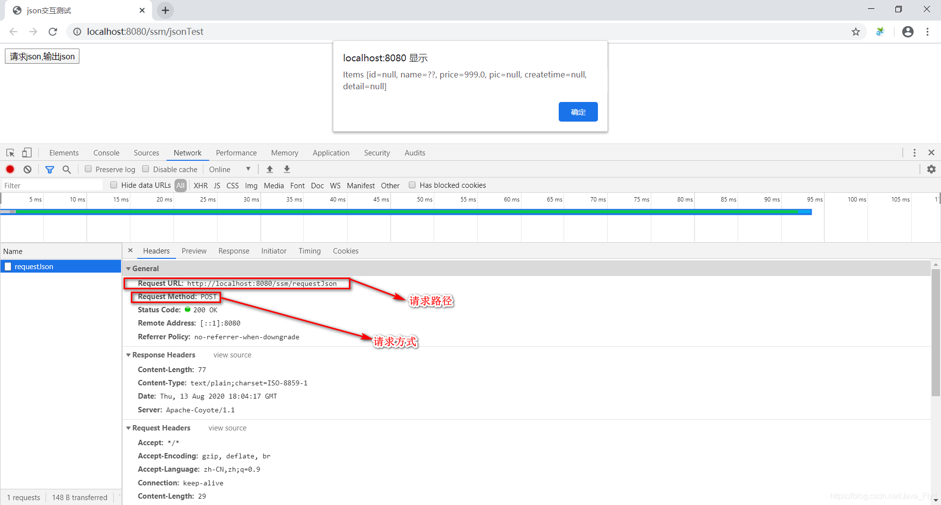Collapse the Request Headers section

pyautogui.click(x=128, y=428)
